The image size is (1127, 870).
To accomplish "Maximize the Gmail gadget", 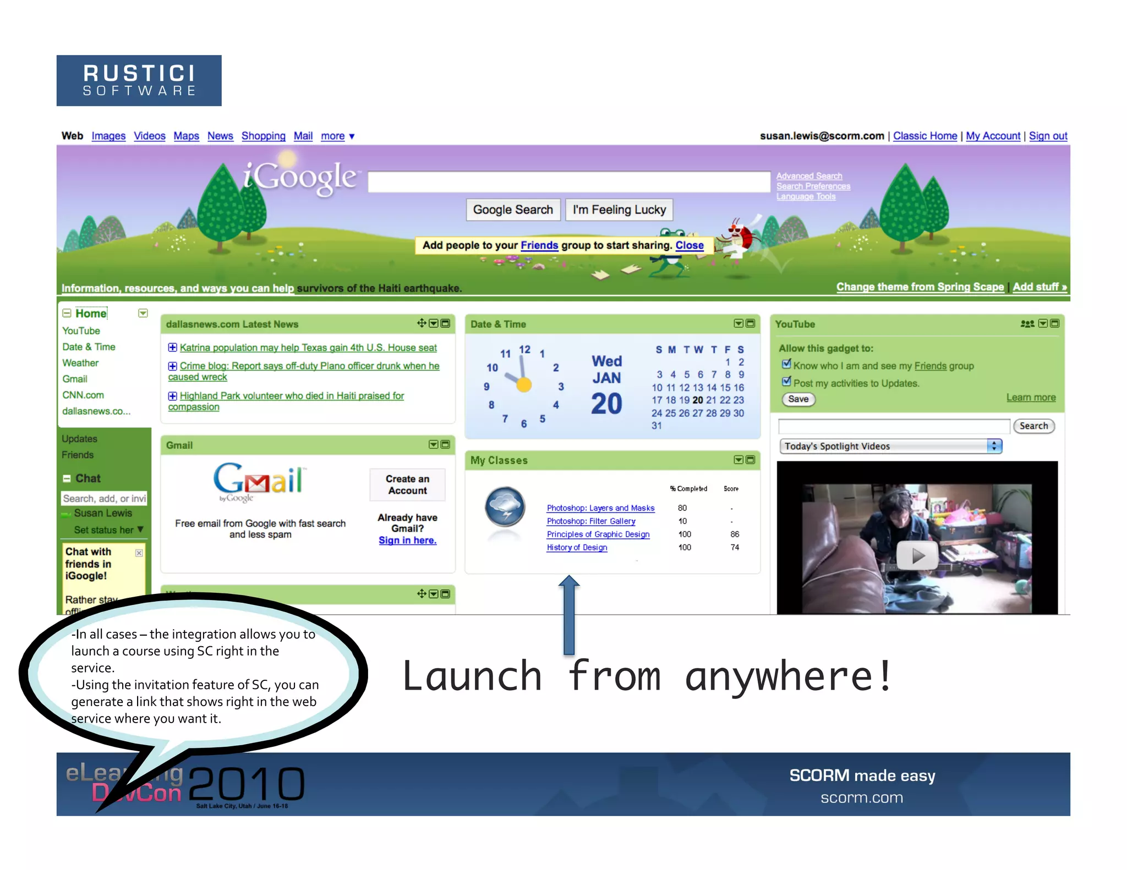I will point(446,444).
